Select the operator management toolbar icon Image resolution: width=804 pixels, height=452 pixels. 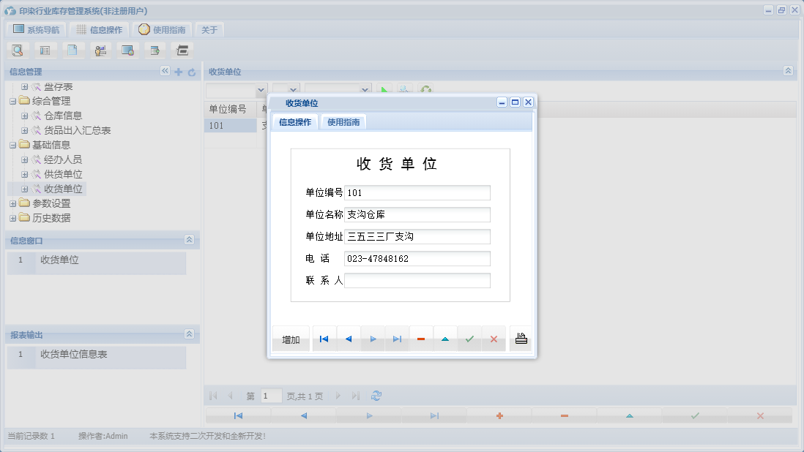(100, 50)
